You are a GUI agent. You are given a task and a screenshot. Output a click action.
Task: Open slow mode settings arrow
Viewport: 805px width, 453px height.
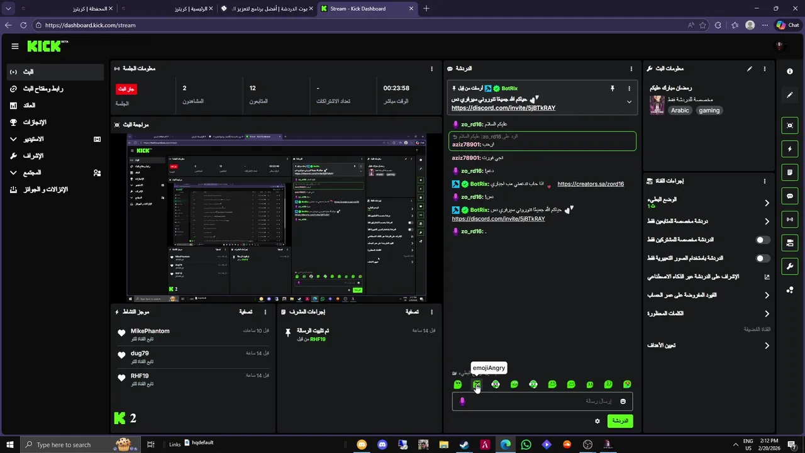click(767, 203)
